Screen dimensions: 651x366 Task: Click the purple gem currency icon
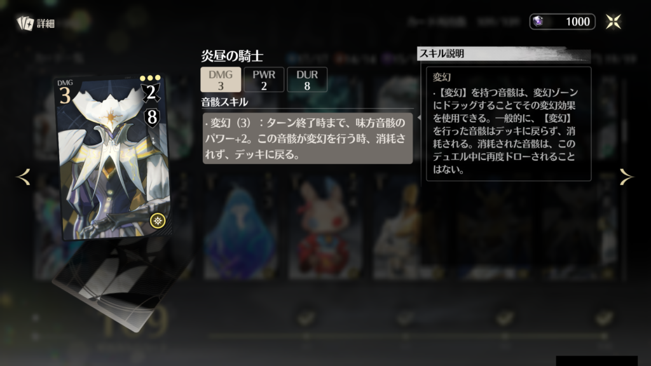(538, 21)
